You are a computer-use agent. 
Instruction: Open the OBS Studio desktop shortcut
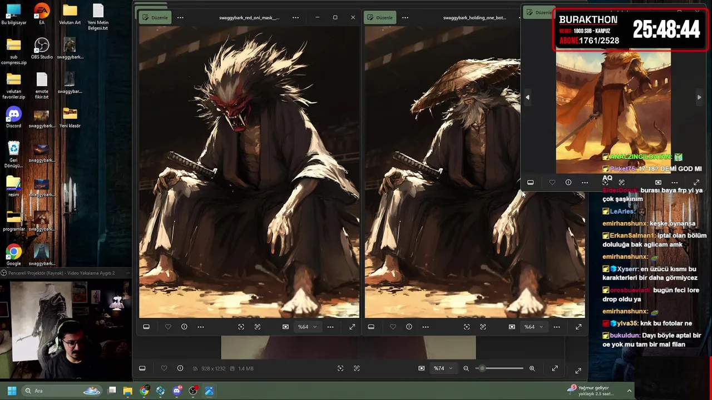(42, 48)
